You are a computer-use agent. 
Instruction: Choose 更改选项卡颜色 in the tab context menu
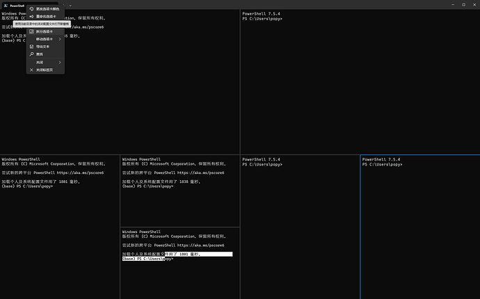tap(45, 9)
